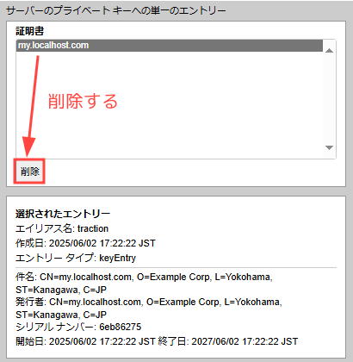This screenshot has height=362, width=353.
Task: Click the certificate list scroll up arrow
Action: click(329, 51)
